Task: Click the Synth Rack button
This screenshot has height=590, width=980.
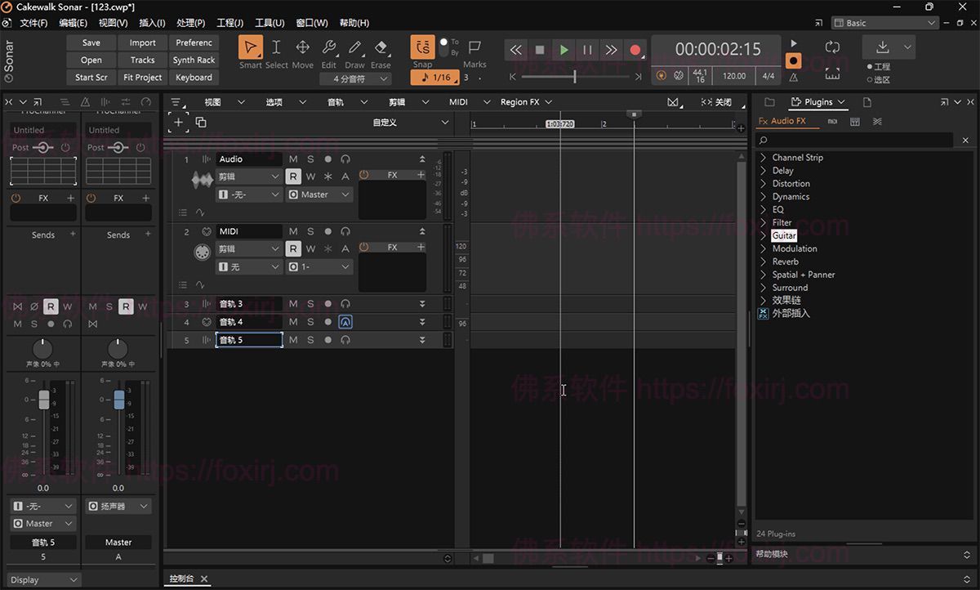Action: pyautogui.click(x=194, y=60)
